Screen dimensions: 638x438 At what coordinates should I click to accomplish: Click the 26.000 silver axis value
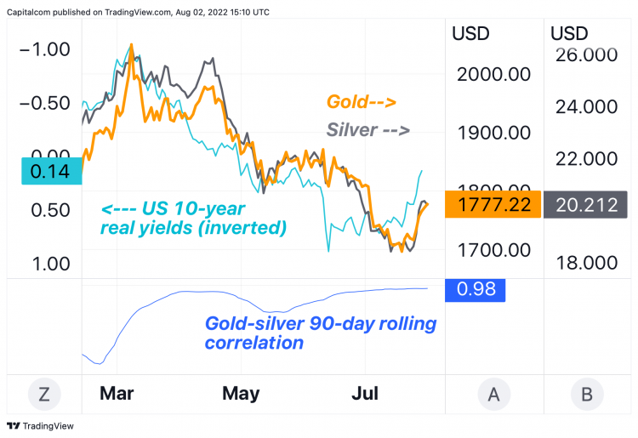[586, 55]
